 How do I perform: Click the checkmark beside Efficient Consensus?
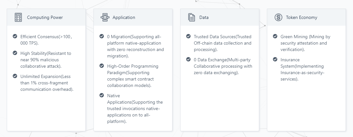15,36
